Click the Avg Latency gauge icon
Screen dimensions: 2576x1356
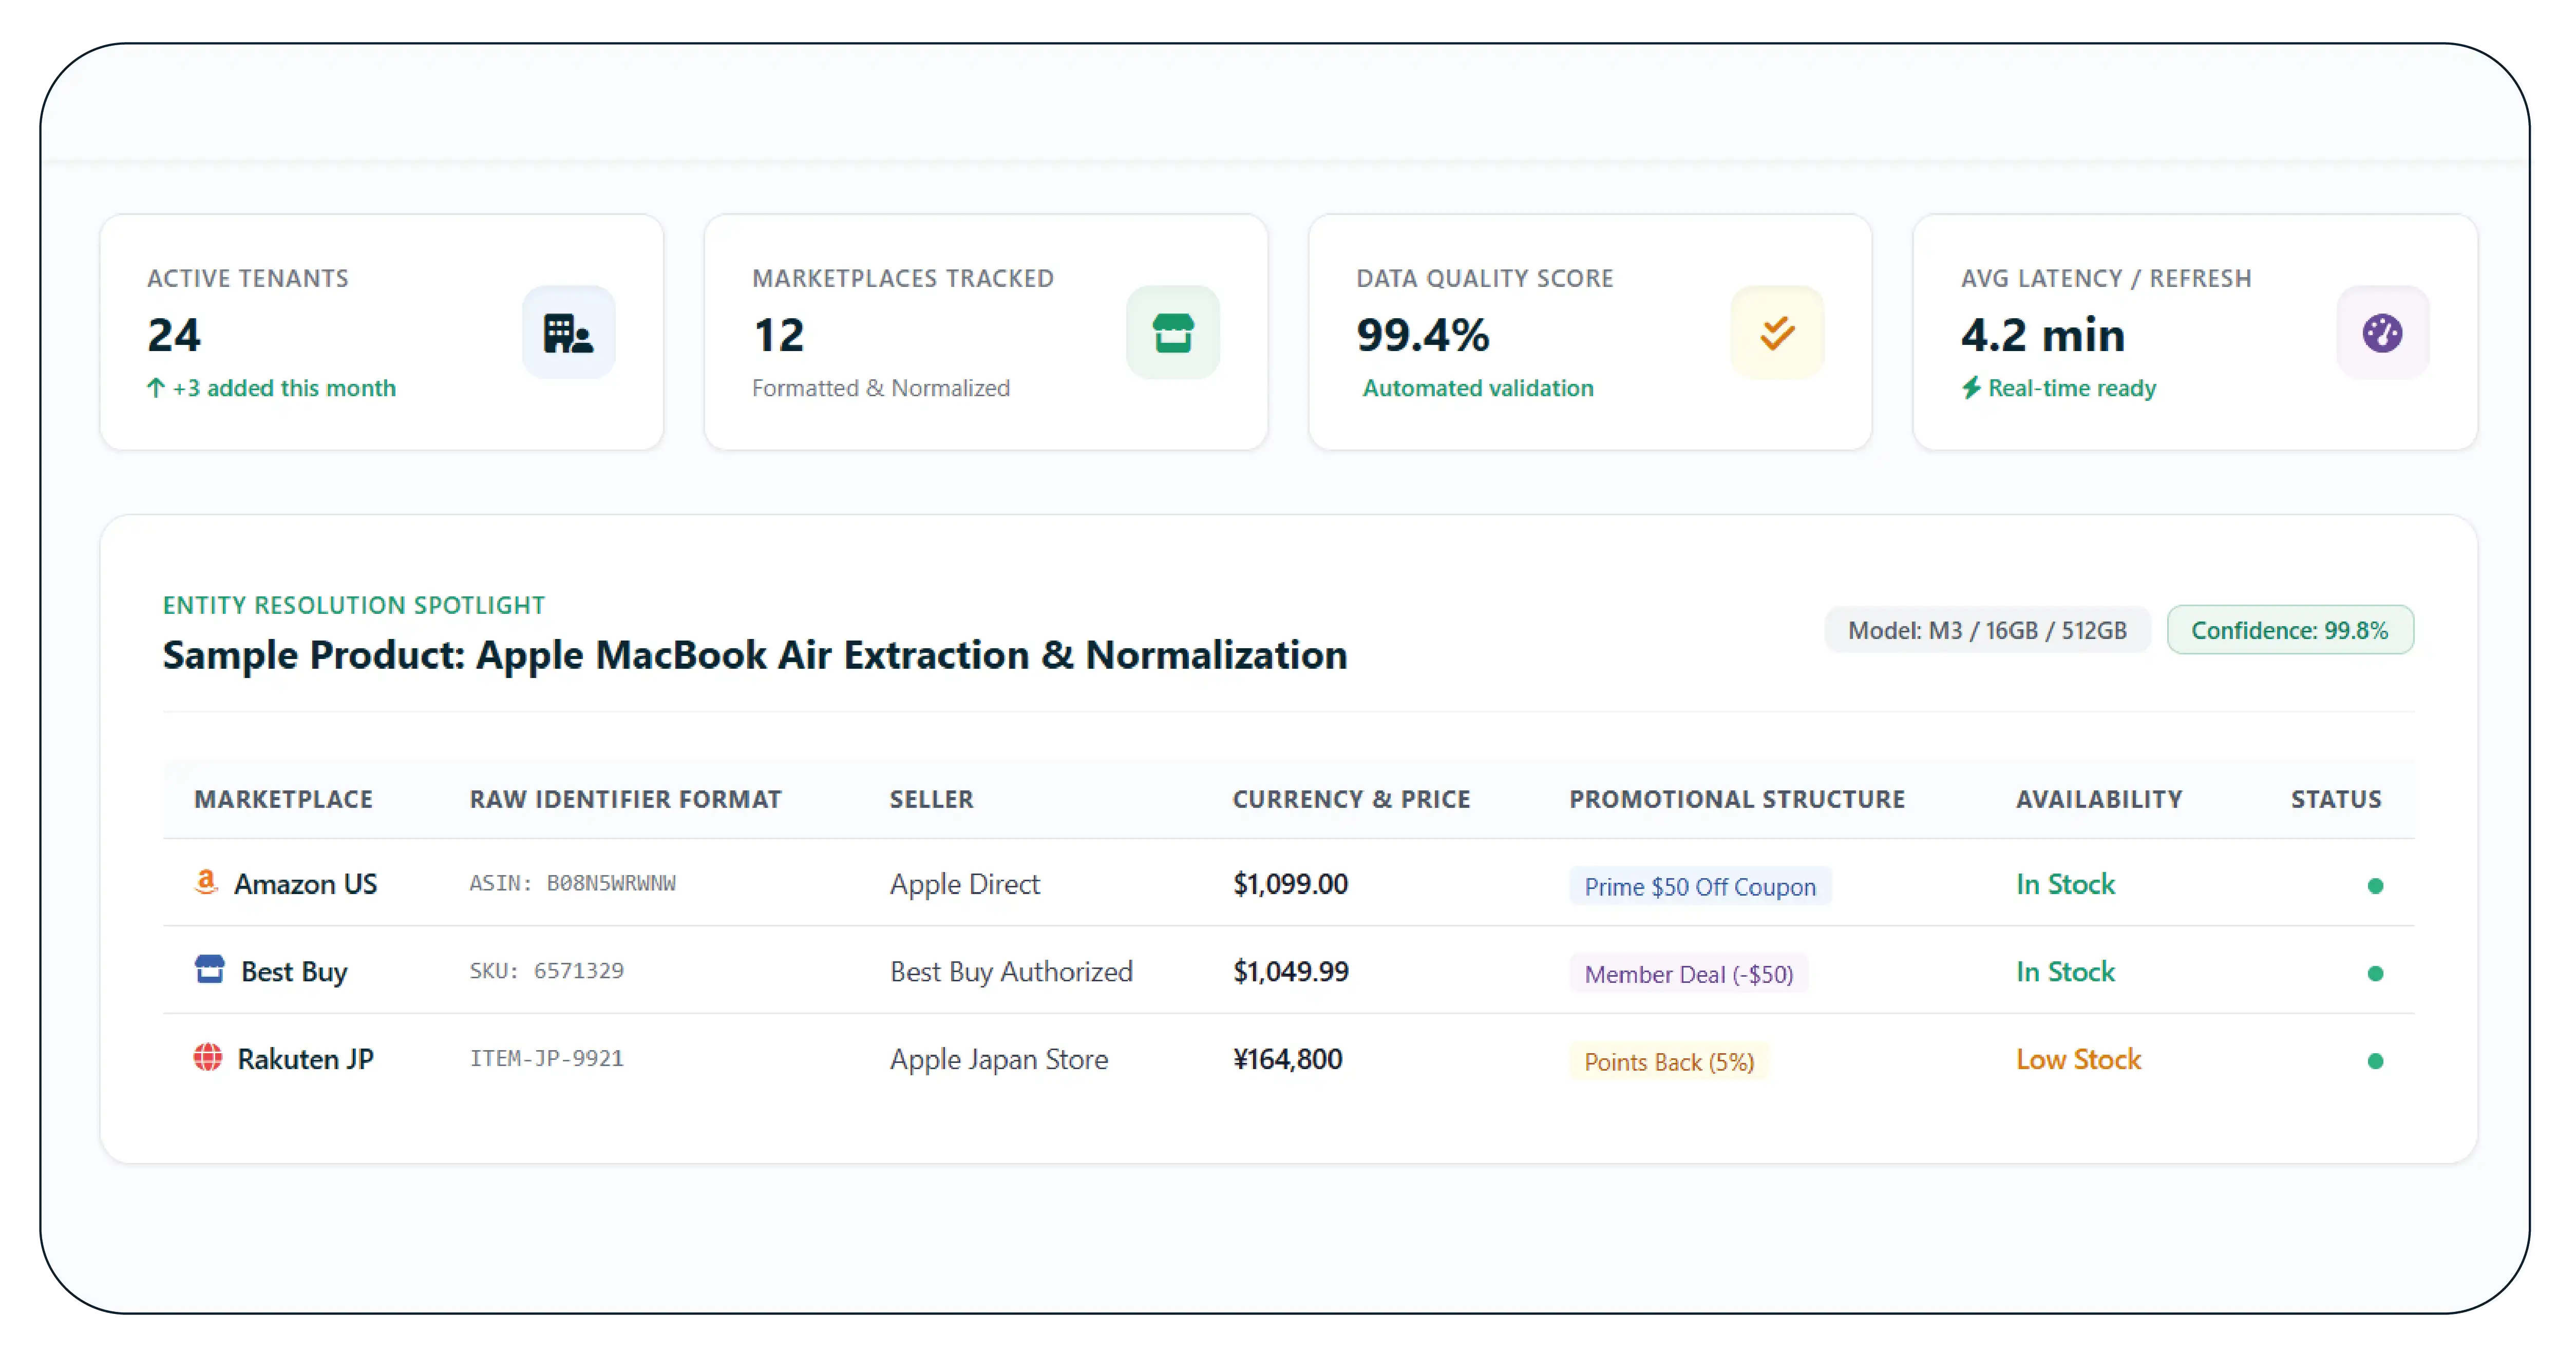[x=2382, y=333]
